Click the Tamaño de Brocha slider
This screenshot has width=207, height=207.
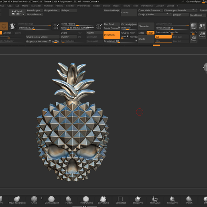(77, 28)
